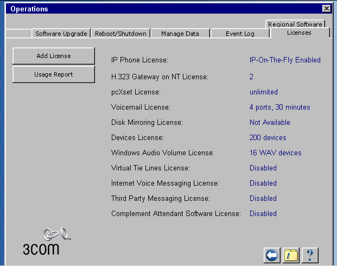
Task: Select the '200 devices' license value
Action: (x=268, y=138)
